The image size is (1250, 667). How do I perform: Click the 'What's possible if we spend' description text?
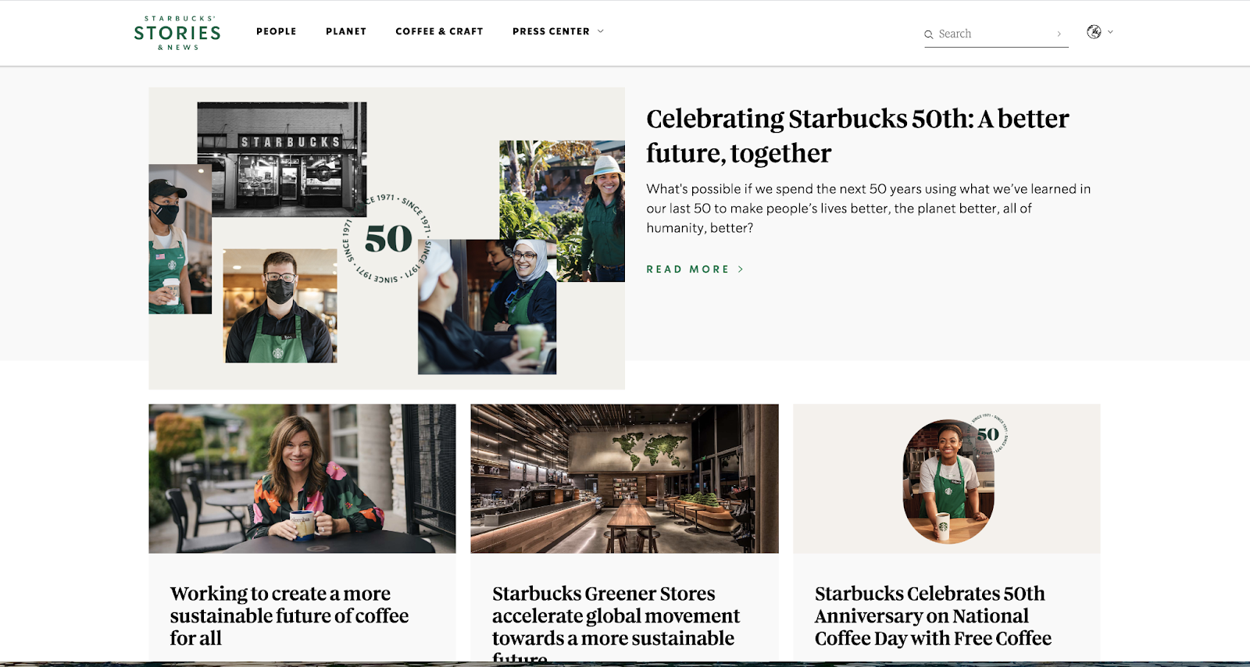pyautogui.click(x=868, y=209)
